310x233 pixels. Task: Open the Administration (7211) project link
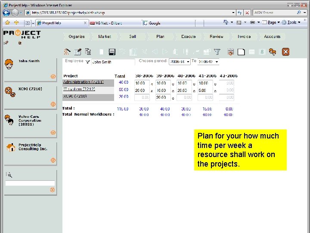point(83,82)
